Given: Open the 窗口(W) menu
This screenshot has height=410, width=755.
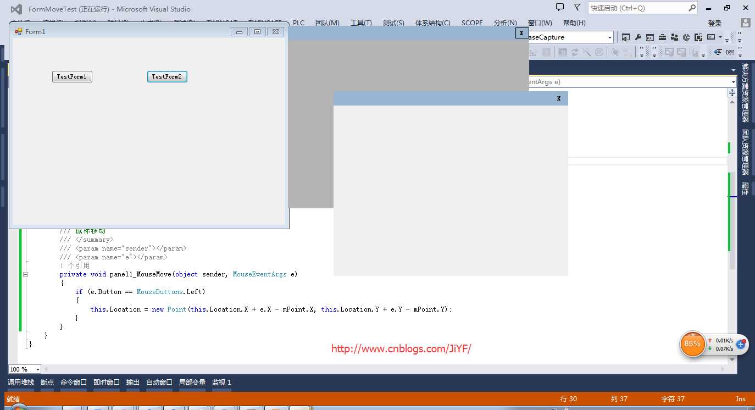Looking at the screenshot, I should (541, 23).
